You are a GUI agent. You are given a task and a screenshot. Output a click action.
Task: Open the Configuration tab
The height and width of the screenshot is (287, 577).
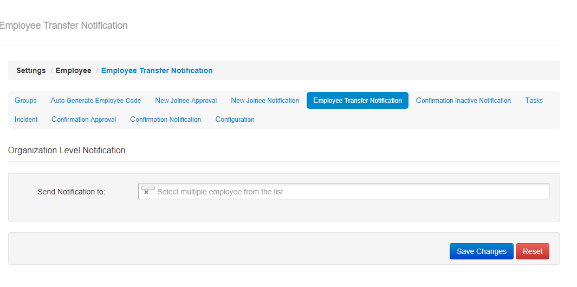click(x=235, y=120)
